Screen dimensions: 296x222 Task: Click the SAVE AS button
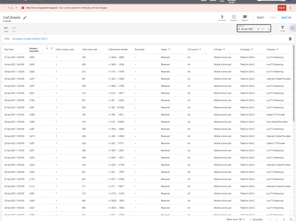coord(286,17)
